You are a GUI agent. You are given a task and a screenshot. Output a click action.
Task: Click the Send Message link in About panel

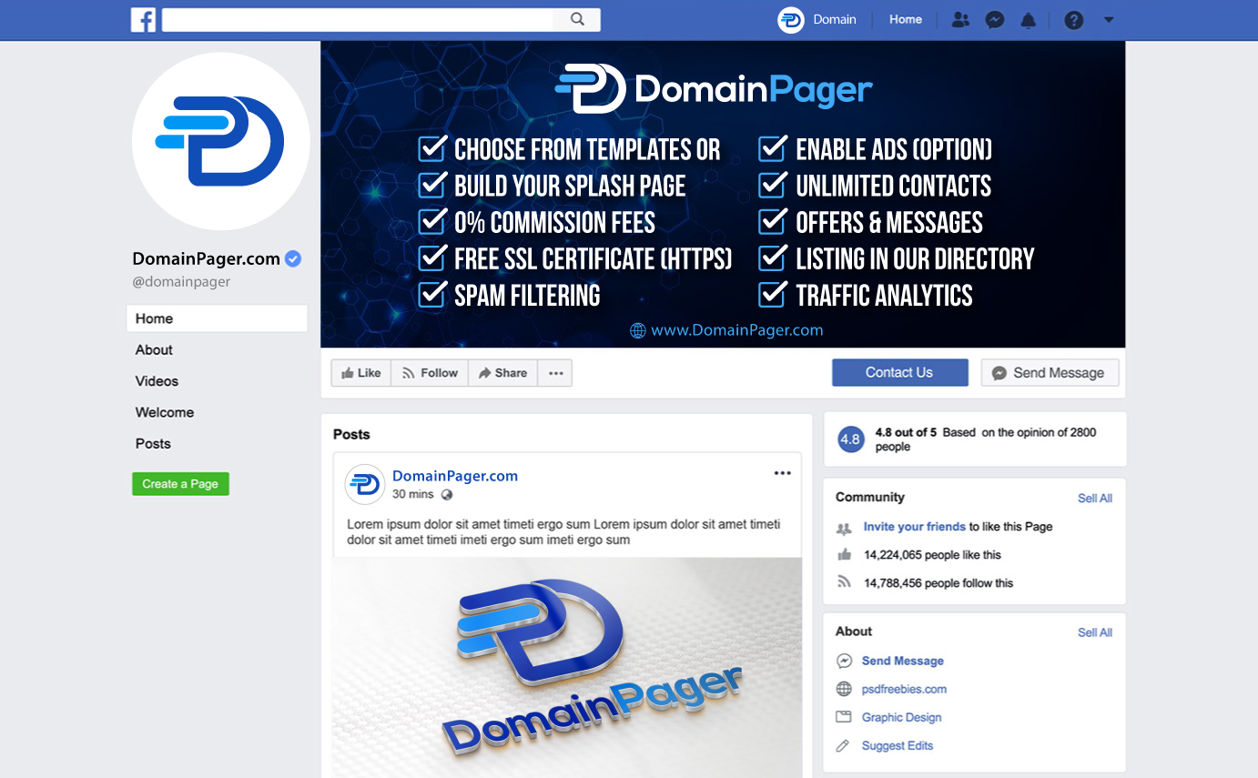click(903, 662)
